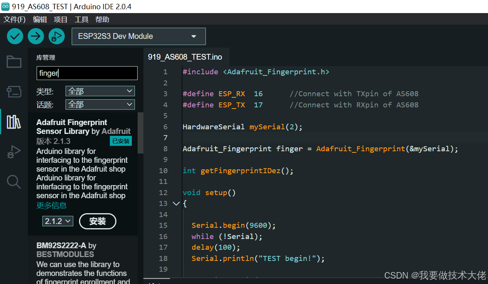This screenshot has height=284, width=488.
Task: Click line number 8 in the gutter
Action: click(165, 149)
